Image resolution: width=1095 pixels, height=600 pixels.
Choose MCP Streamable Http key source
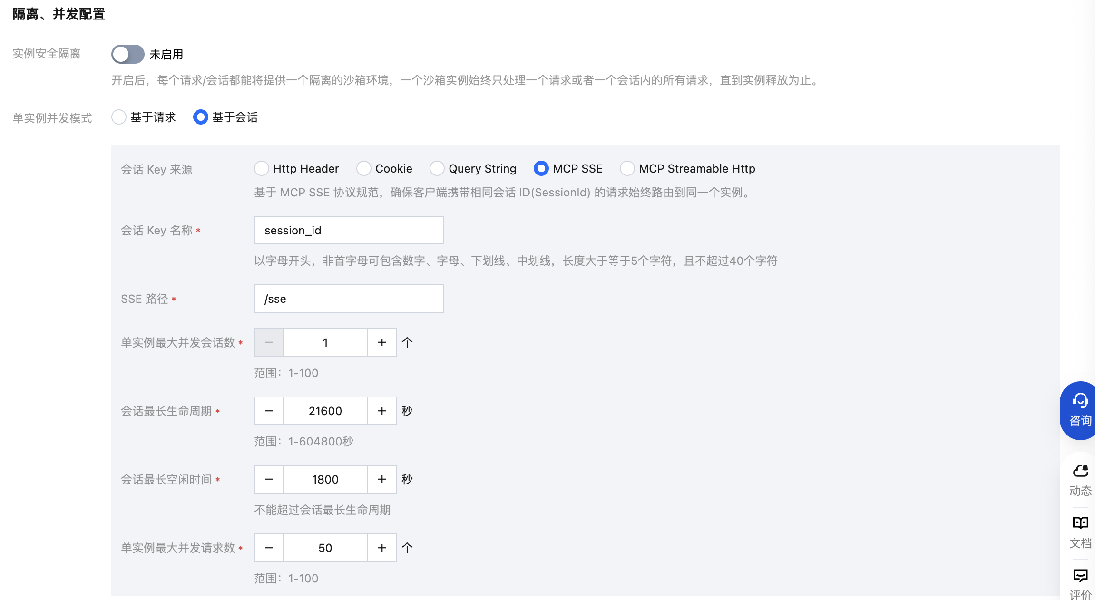click(x=627, y=168)
